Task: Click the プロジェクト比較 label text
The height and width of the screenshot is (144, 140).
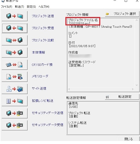Action: point(43,40)
